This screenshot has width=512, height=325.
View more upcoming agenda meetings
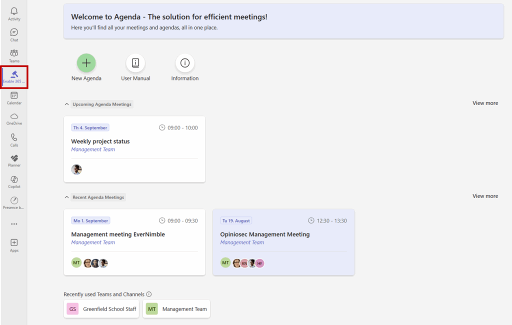484,103
